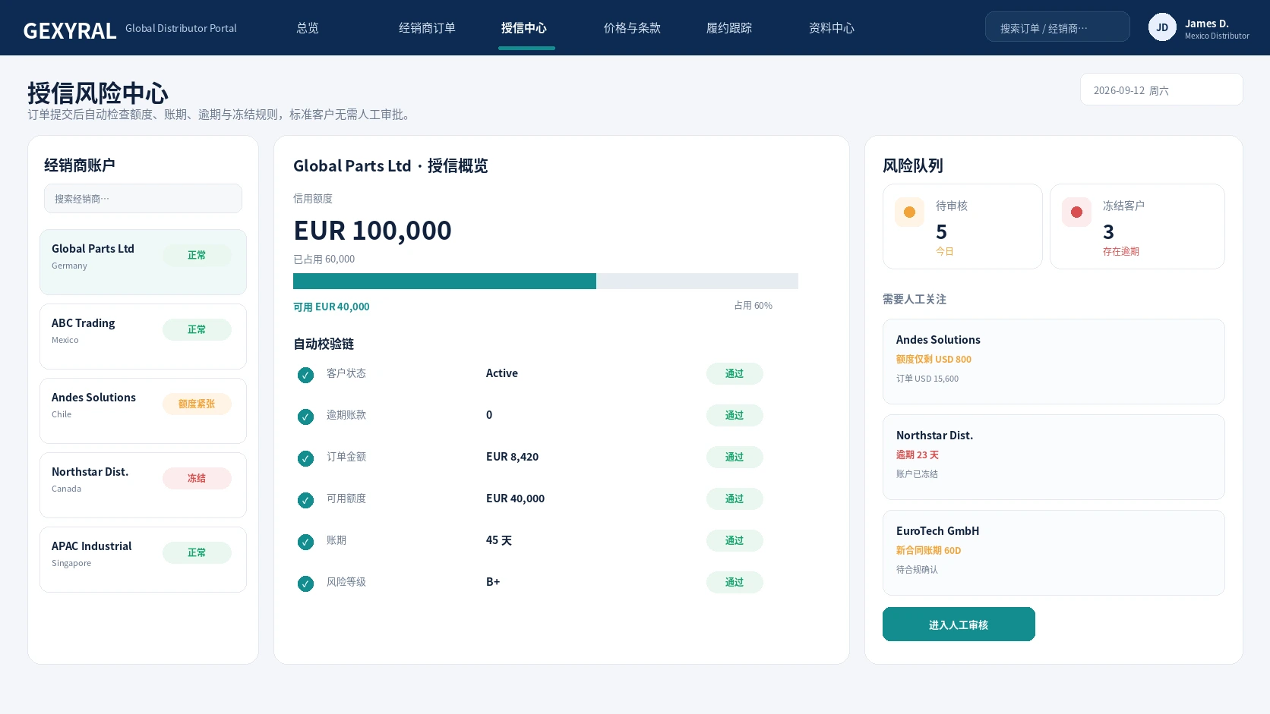This screenshot has height=714, width=1270.
Task: Click the check icon beside 客户状态
Action: click(305, 375)
